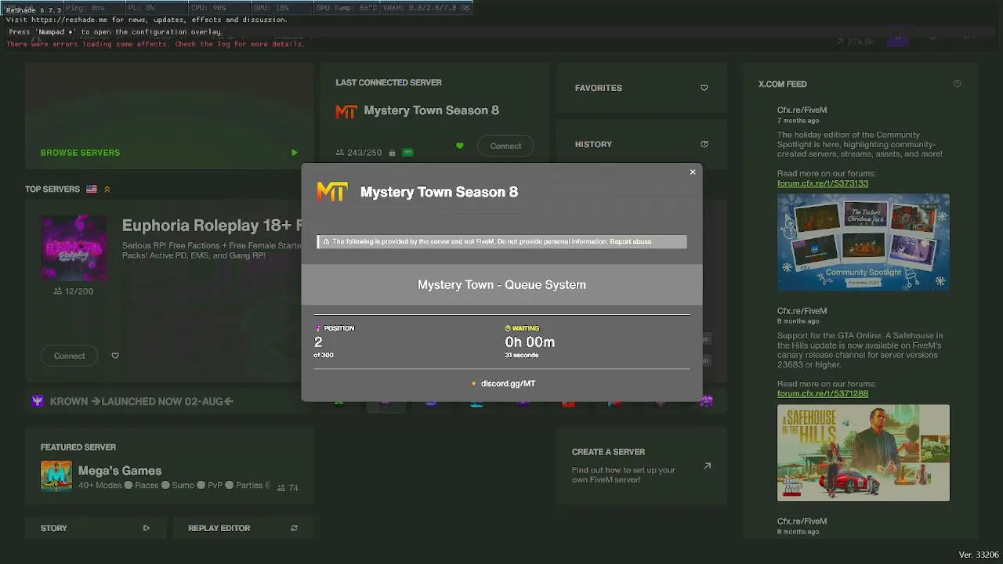The image size is (1003, 564).
Task: Click the Report abuse link
Action: pyautogui.click(x=631, y=241)
